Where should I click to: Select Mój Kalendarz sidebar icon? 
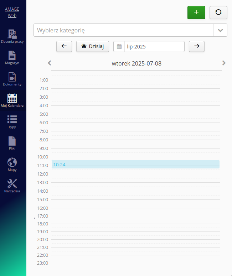(12, 100)
